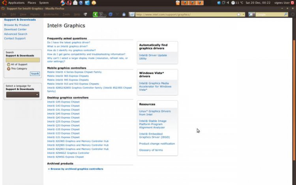This screenshot has height=185, width=296.
Task: Open Support & Downloads sidebar heading link
Action: [20, 20]
